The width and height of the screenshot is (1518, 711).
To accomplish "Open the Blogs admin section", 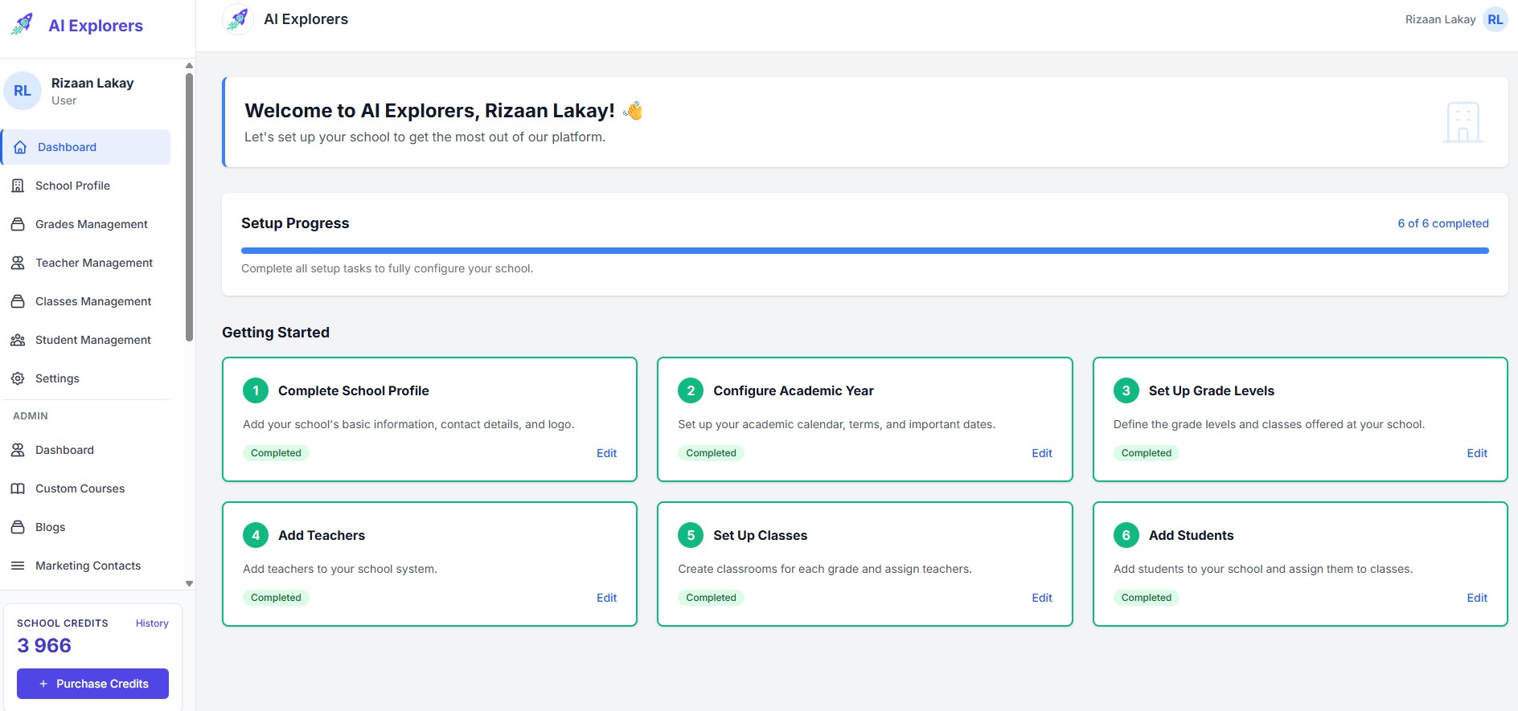I will (50, 527).
